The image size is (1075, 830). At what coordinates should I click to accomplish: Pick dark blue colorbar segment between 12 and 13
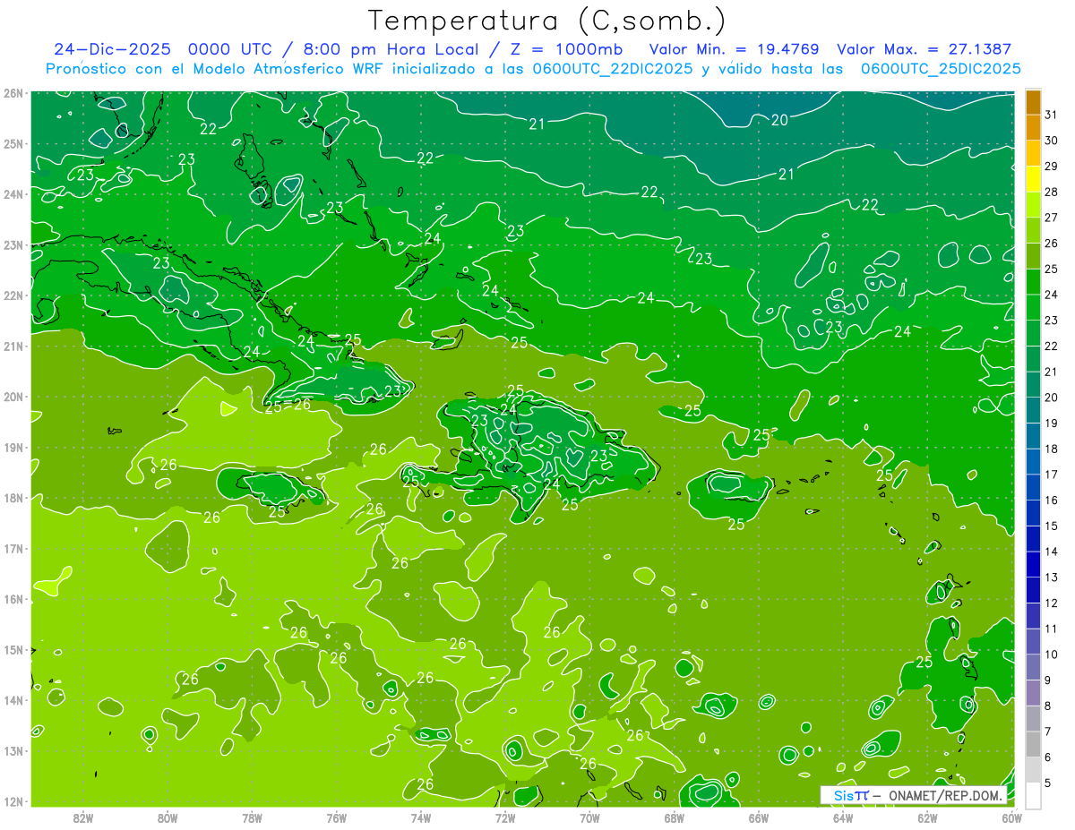1034,590
